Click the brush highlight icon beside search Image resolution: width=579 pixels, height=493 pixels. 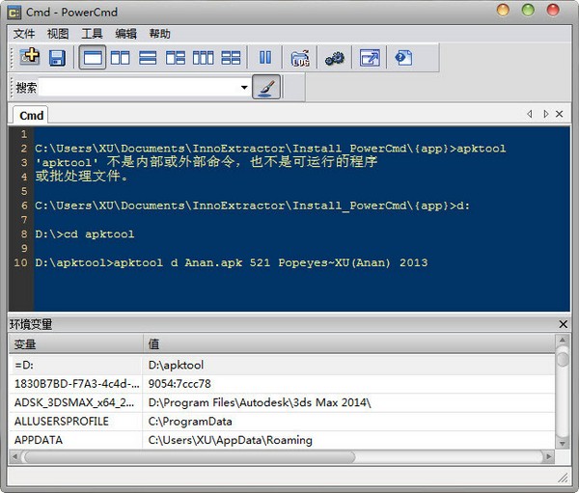coord(267,88)
